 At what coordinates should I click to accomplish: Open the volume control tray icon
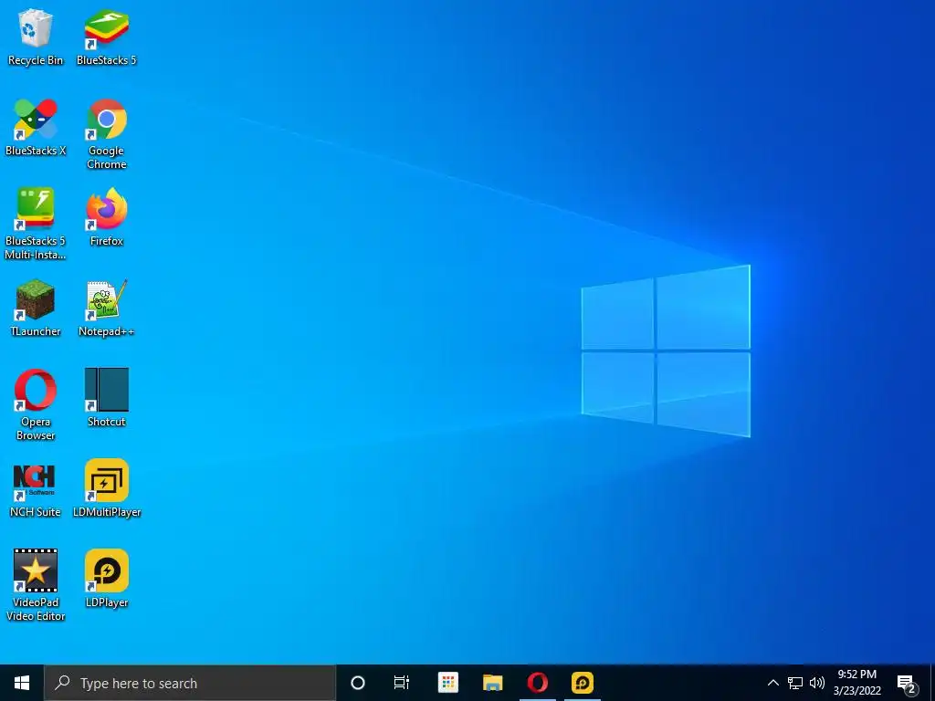[x=817, y=683]
